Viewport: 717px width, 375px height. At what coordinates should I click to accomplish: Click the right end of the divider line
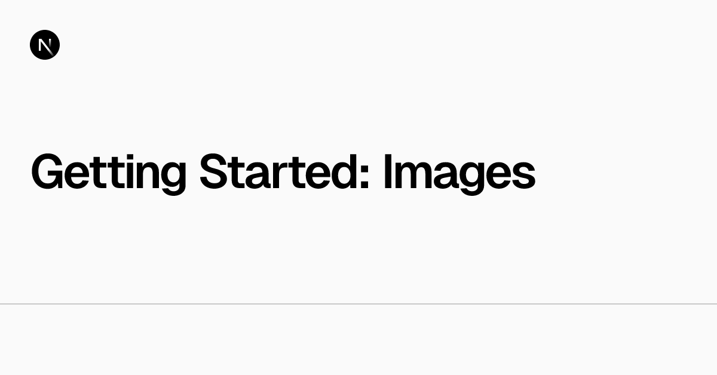[715, 304]
